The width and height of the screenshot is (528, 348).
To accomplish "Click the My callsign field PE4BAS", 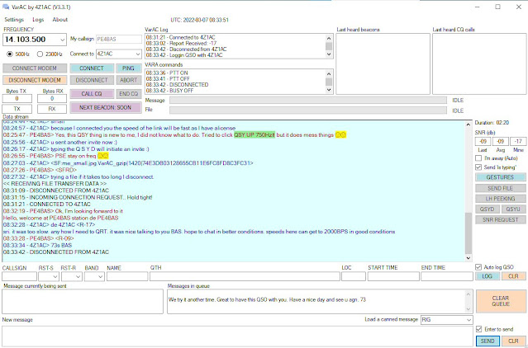I will pyautogui.click(x=119, y=40).
